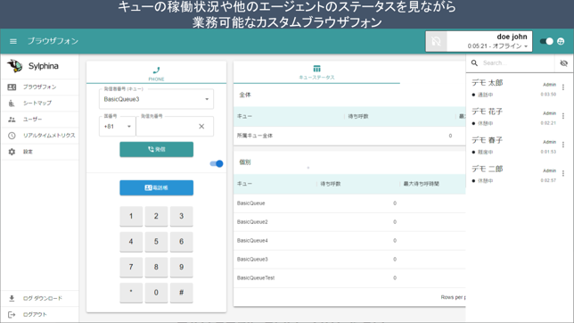Open the three-dot menu for デモ 花子
Image resolution: width=574 pixels, height=323 pixels.
[563, 116]
